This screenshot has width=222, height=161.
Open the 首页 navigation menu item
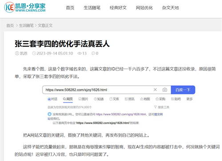[70, 8]
